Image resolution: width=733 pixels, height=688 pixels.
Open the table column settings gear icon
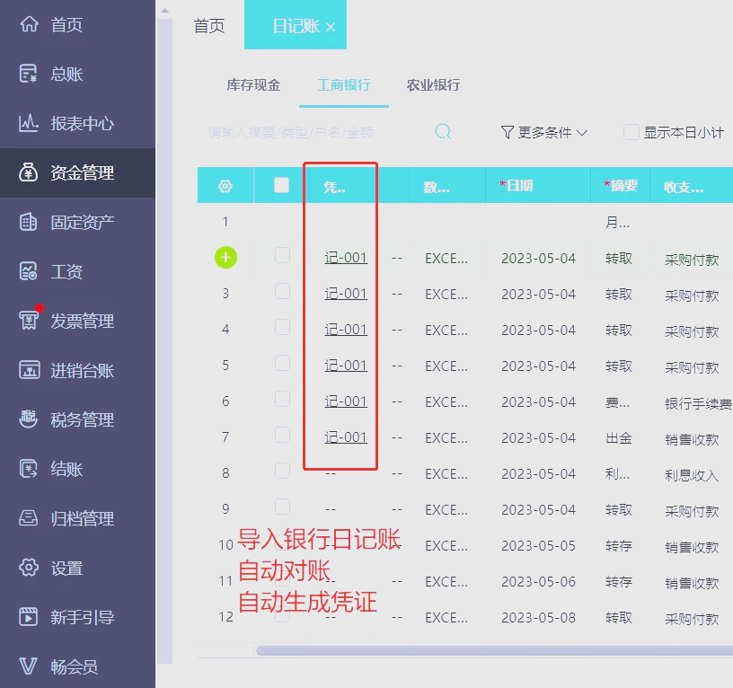tap(225, 185)
